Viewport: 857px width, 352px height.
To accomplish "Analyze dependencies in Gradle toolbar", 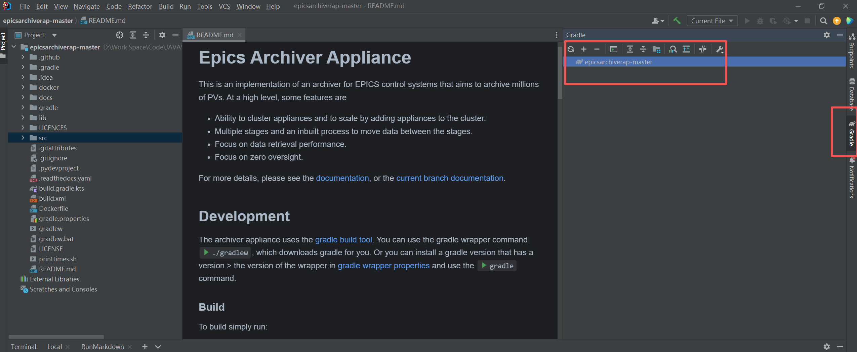I will point(673,49).
